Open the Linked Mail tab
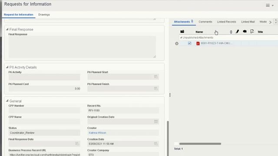The width and height of the screenshot is (278, 156). (x=248, y=22)
